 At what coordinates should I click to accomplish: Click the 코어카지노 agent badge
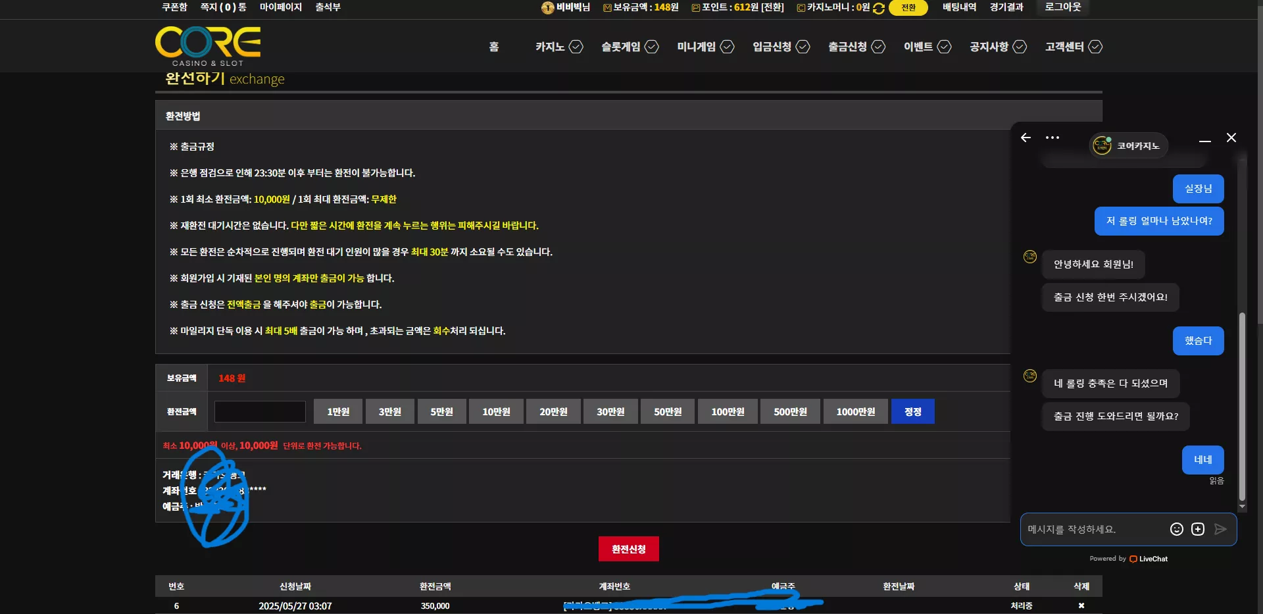(1129, 145)
